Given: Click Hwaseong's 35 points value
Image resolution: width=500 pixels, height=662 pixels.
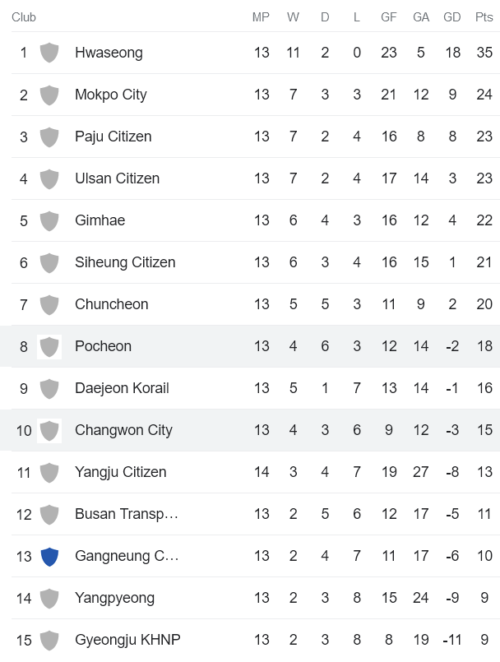Looking at the screenshot, I should pyautogui.click(x=484, y=52).
